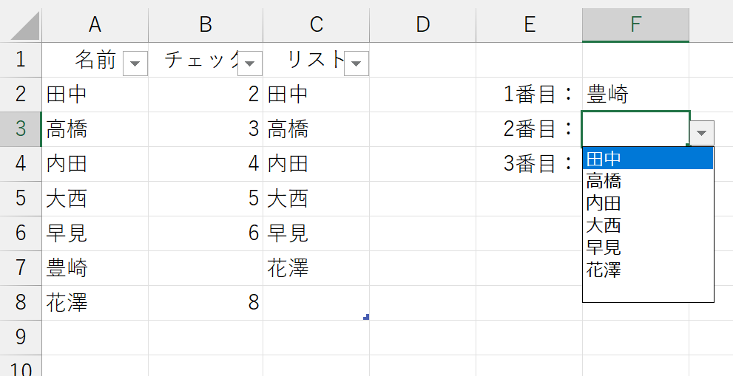Click cell E4 labeled 3番目：
733x376 pixels.
[x=529, y=164]
